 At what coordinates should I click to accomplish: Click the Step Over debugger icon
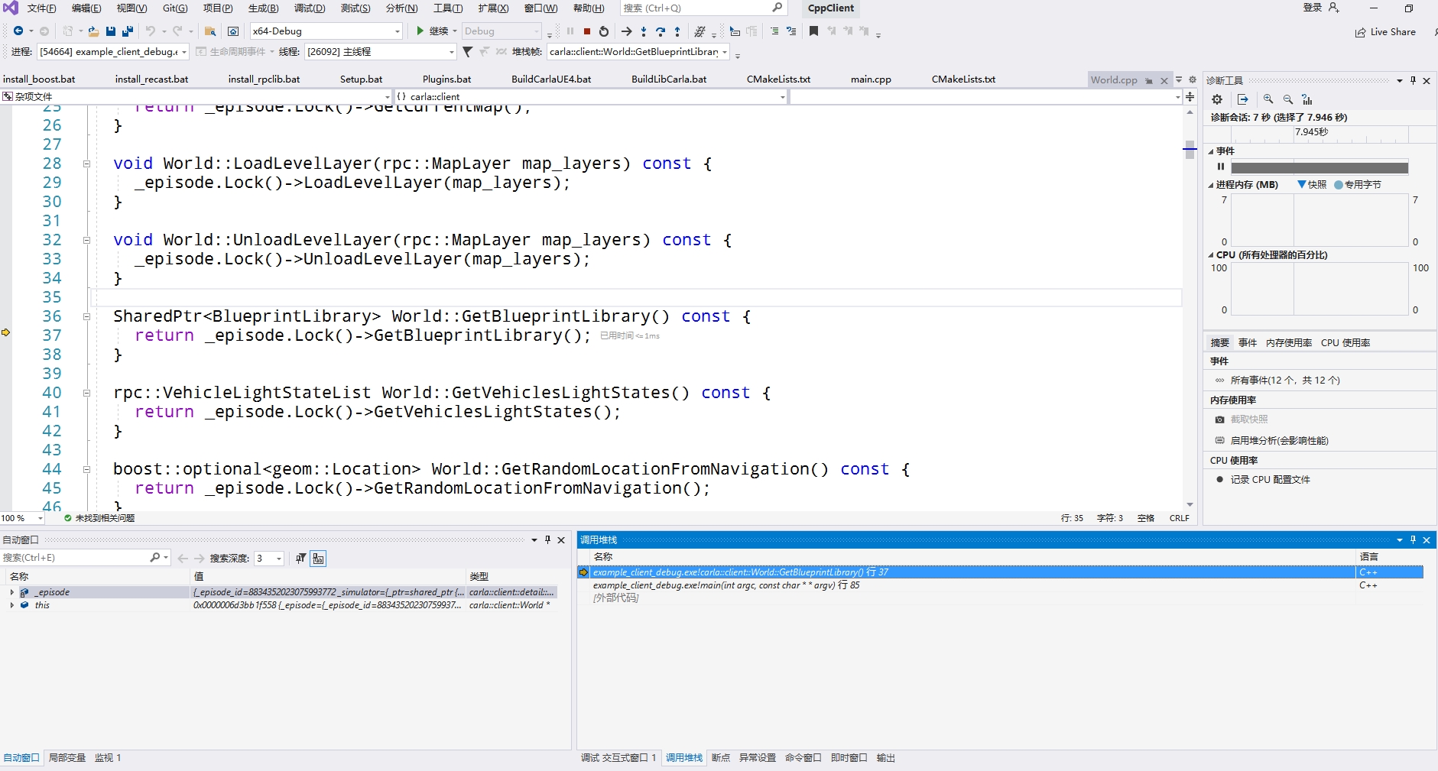(x=661, y=31)
